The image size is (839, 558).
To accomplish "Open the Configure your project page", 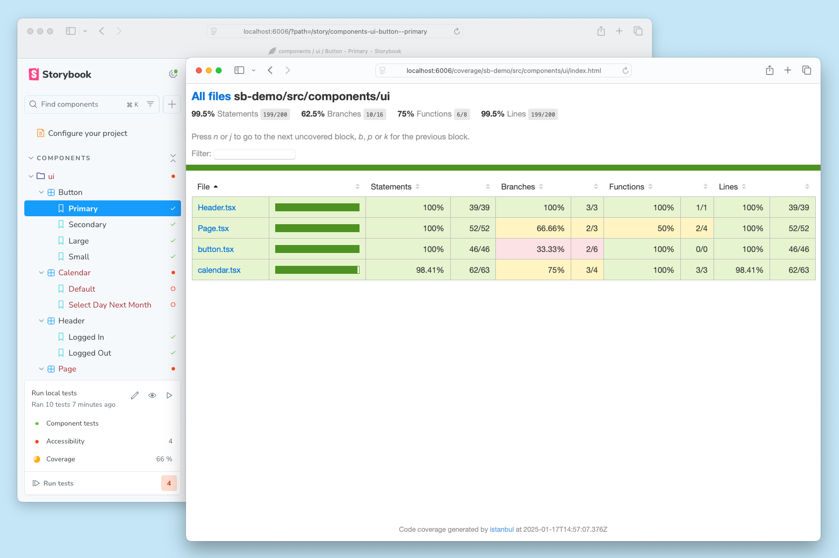I will click(87, 133).
